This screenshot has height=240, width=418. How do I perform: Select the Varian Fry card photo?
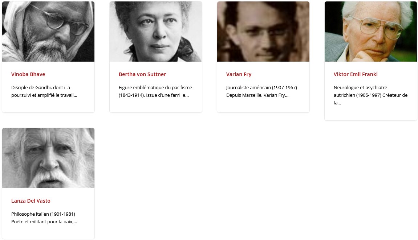[x=263, y=32]
